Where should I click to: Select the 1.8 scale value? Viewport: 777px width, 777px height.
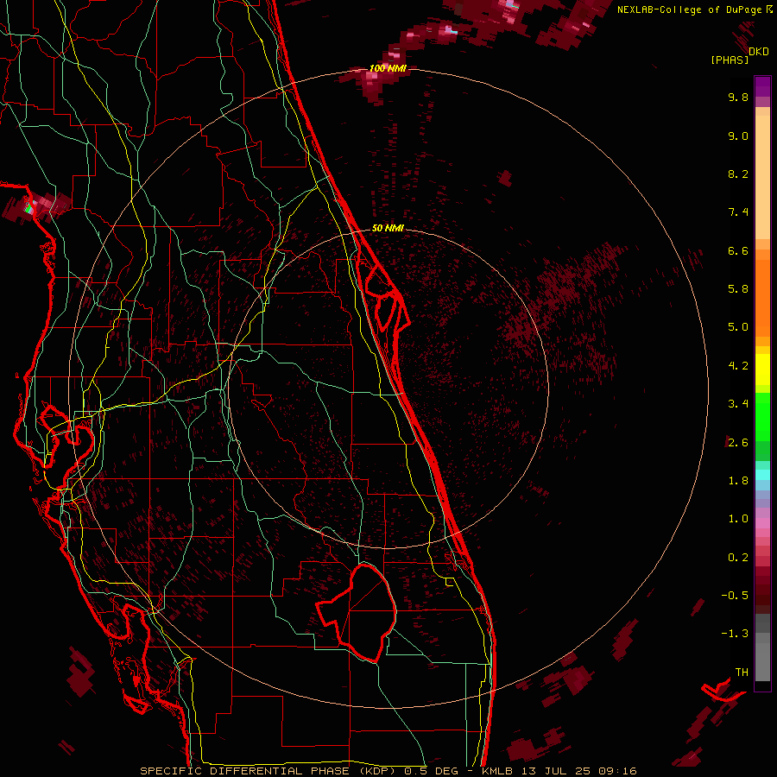pyautogui.click(x=738, y=481)
